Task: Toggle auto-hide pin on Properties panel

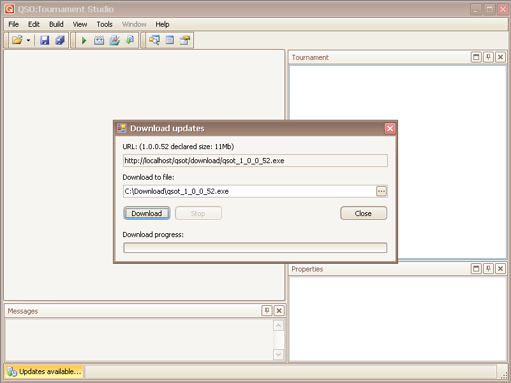Action: point(488,269)
